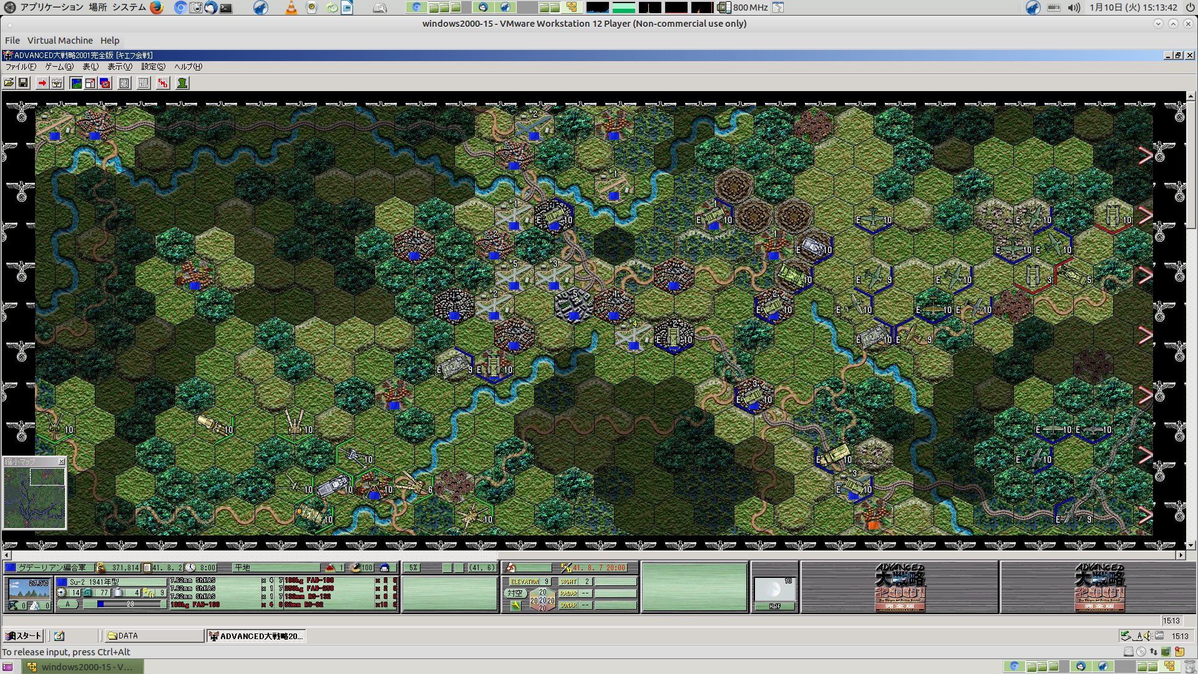Screen dimensions: 1198x674
Task: Click the blue helmet icon in status bar
Action: tap(384, 568)
